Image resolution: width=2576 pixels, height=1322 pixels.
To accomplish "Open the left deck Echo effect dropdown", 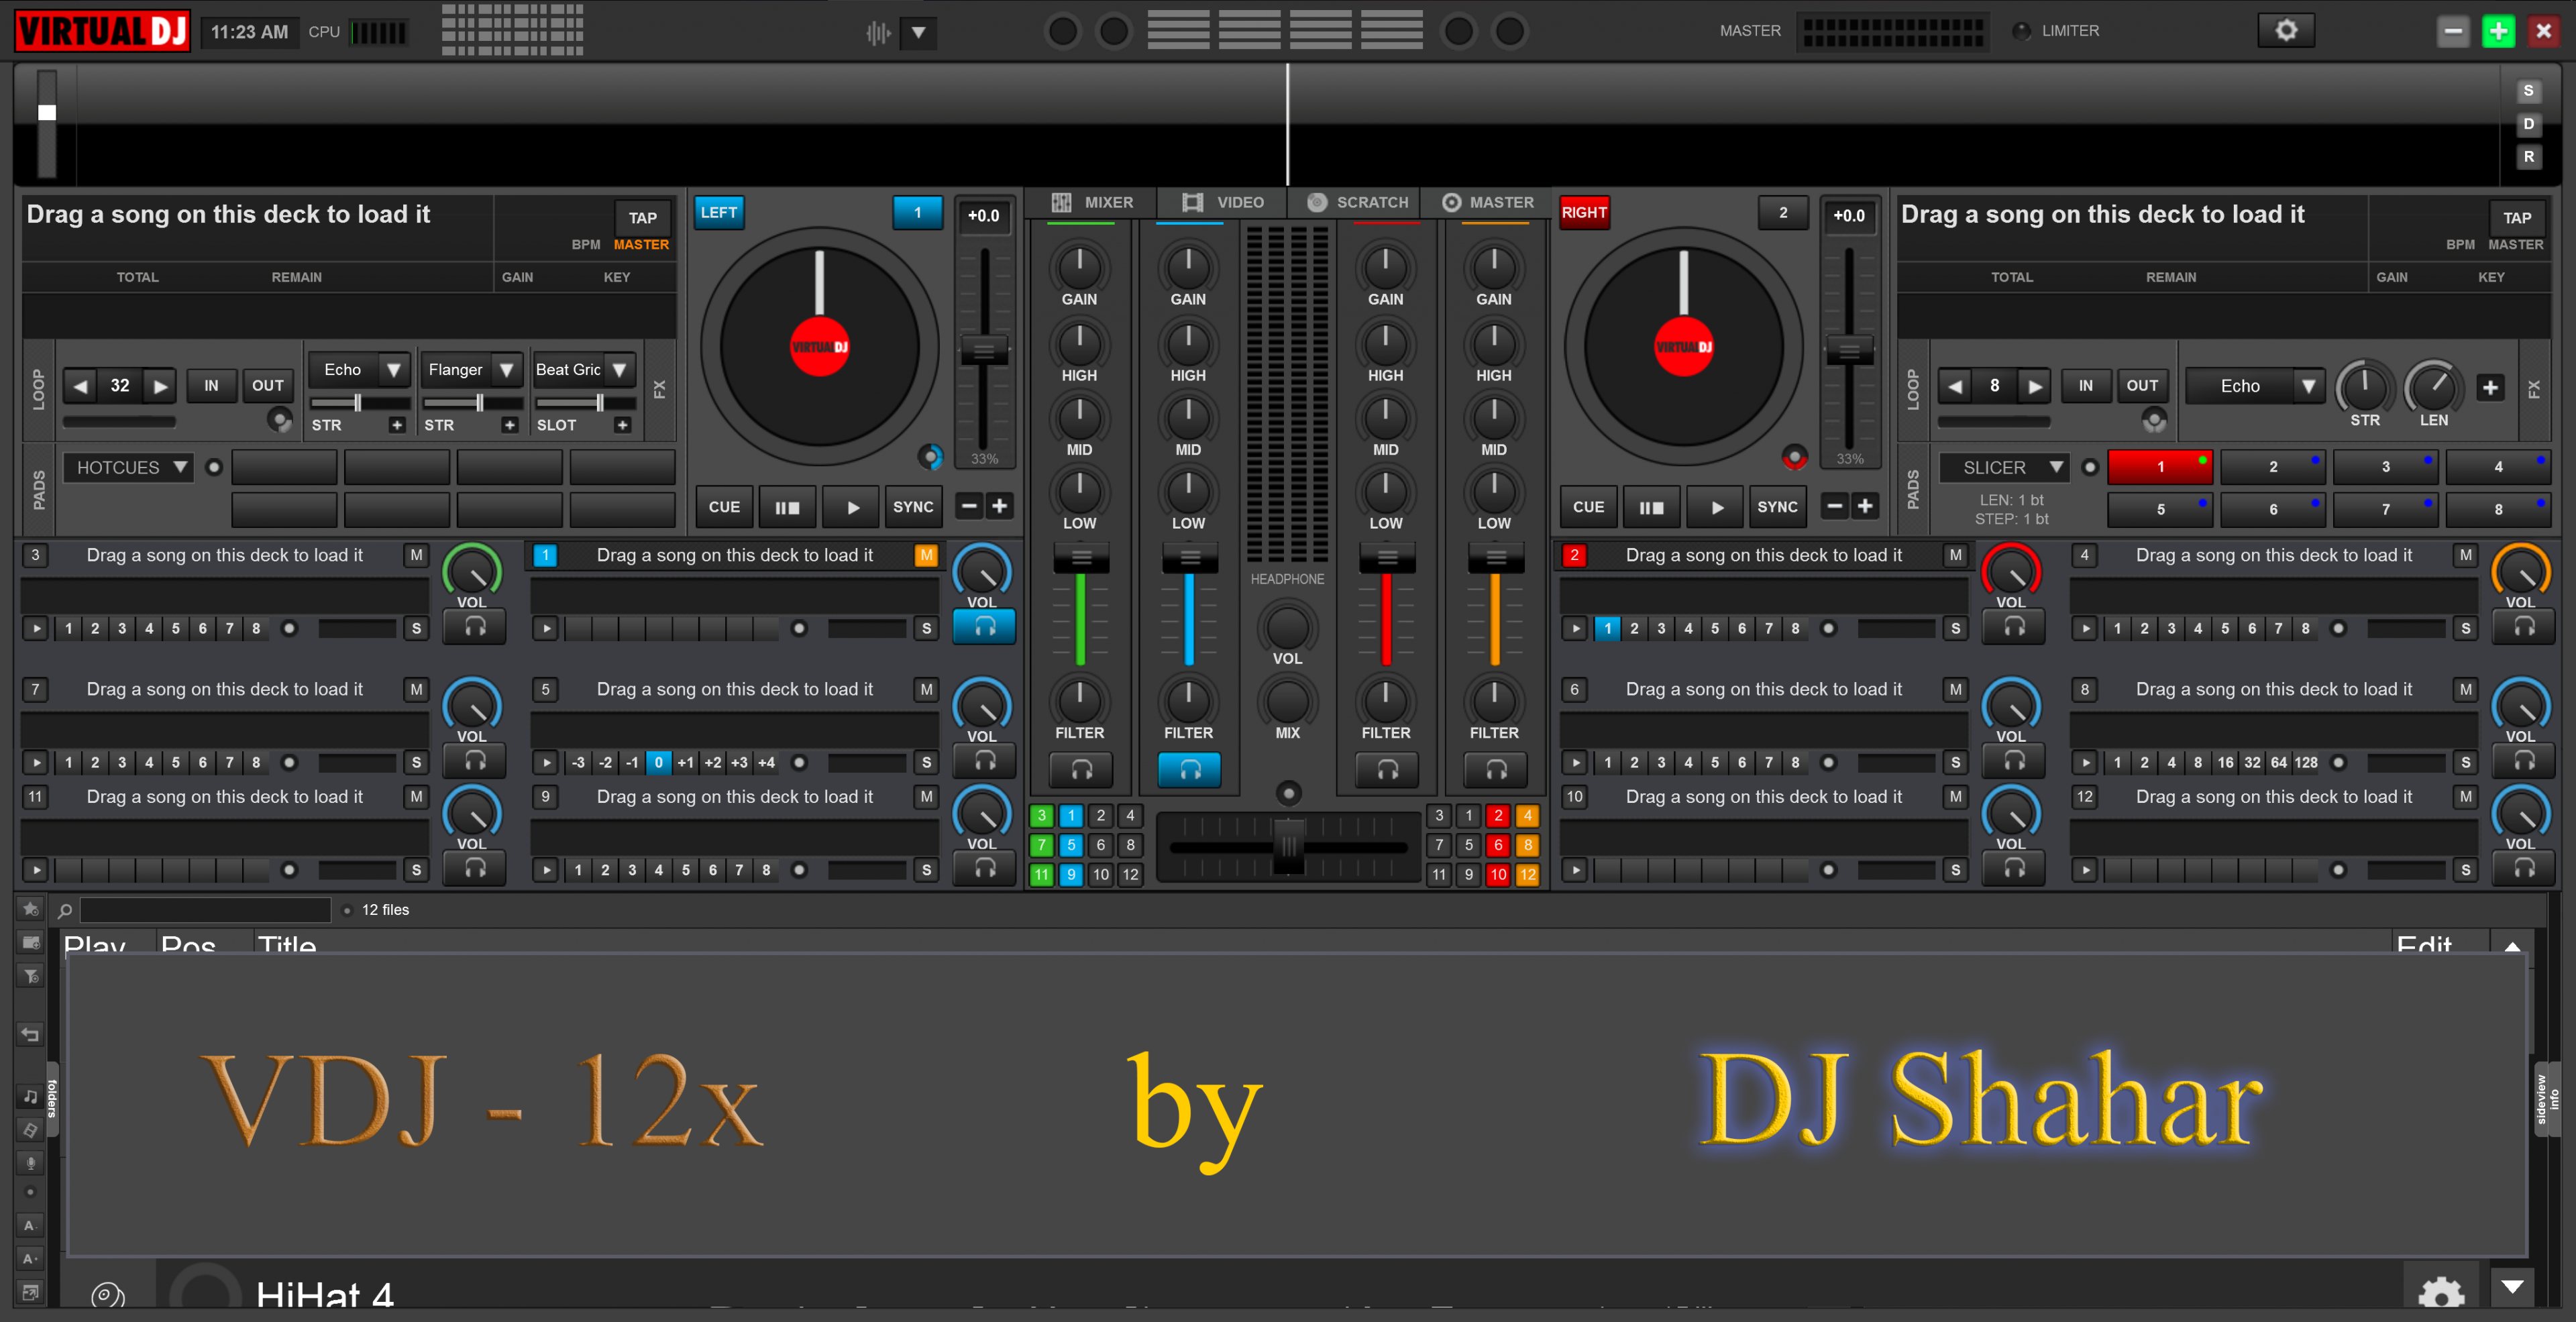I will tap(393, 369).
